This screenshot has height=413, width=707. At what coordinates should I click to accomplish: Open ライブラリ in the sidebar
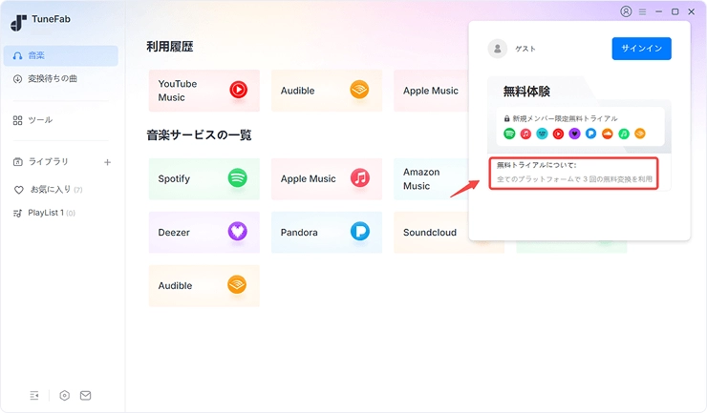click(x=40, y=162)
